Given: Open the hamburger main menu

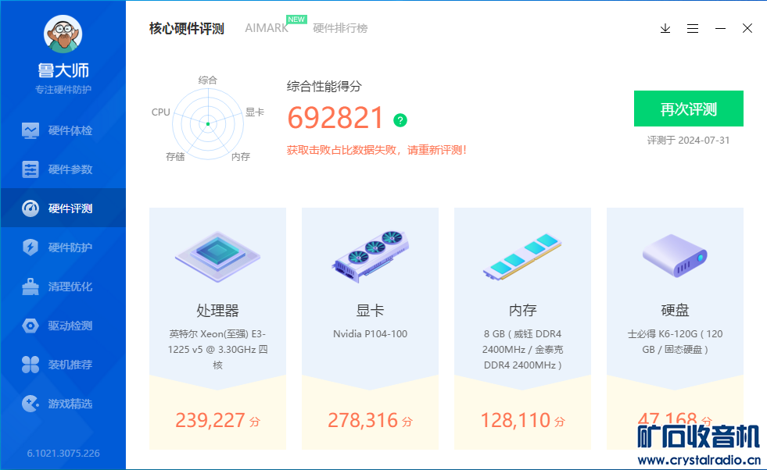Looking at the screenshot, I should click(692, 28).
